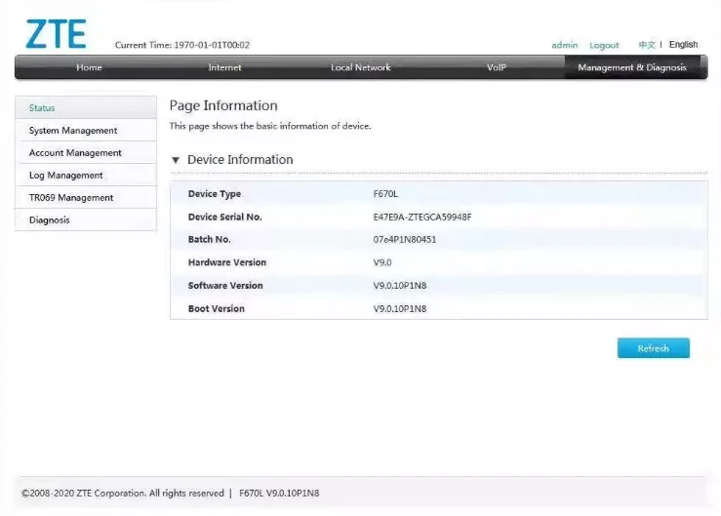Image resolution: width=721 pixels, height=516 pixels.
Task: Switch to the Internet tab
Action: coord(224,67)
